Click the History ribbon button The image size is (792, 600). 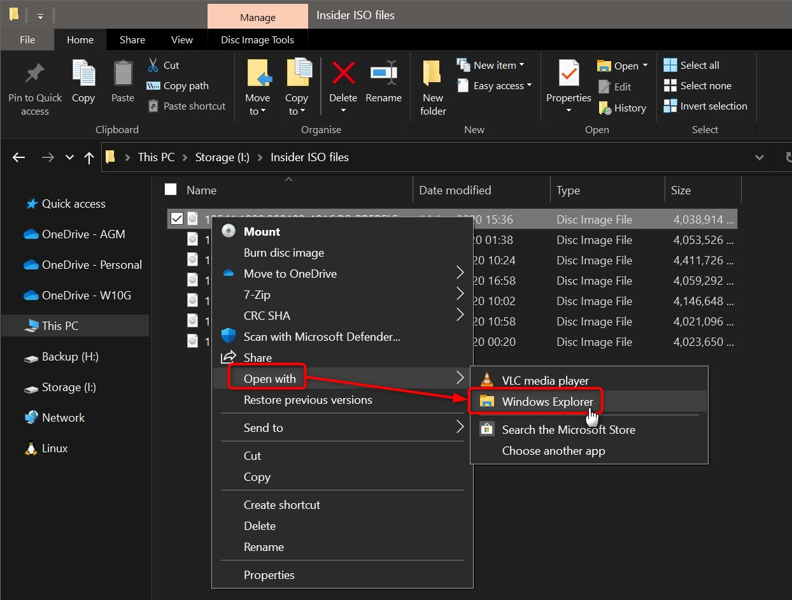623,108
